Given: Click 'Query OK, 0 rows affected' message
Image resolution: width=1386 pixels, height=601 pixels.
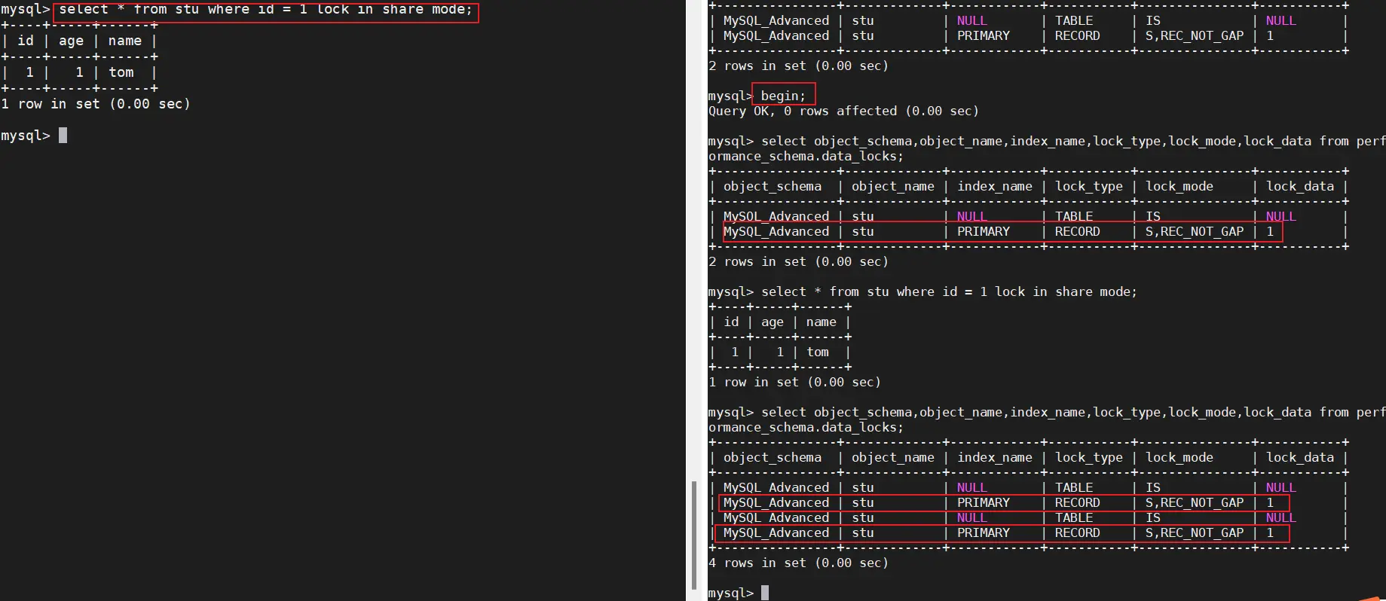Looking at the screenshot, I should click(x=843, y=111).
